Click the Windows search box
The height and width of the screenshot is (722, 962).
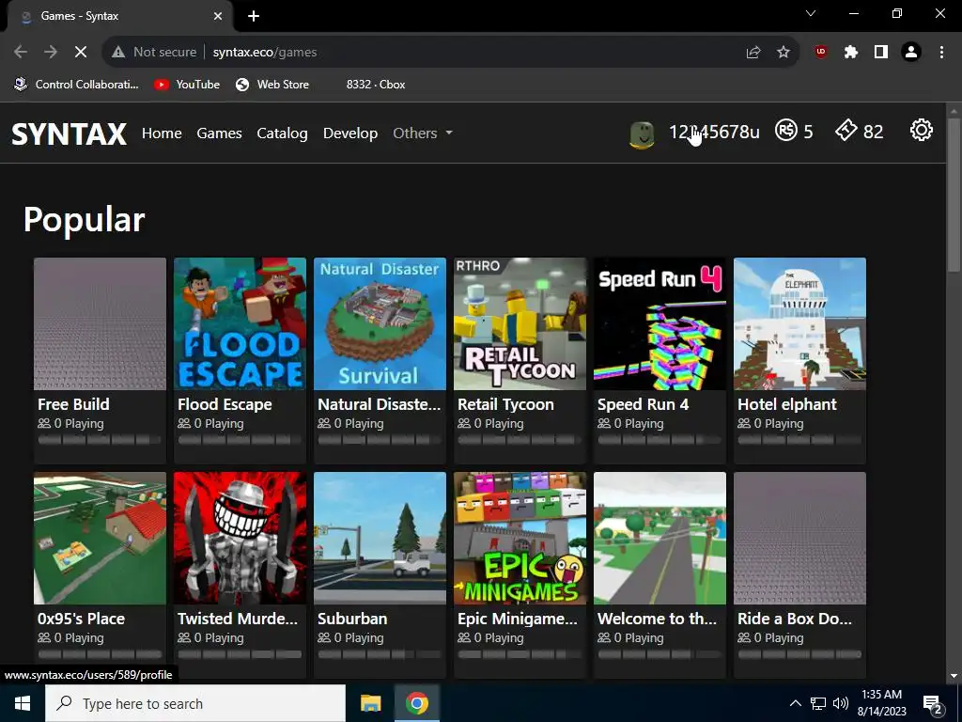pos(195,703)
